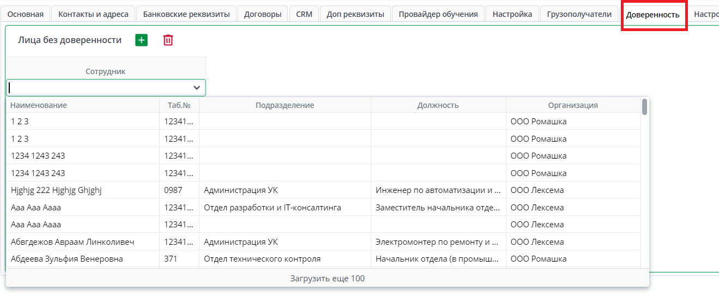The width and height of the screenshot is (719, 302).
Task: Select the Доверенность tab
Action: [652, 15]
